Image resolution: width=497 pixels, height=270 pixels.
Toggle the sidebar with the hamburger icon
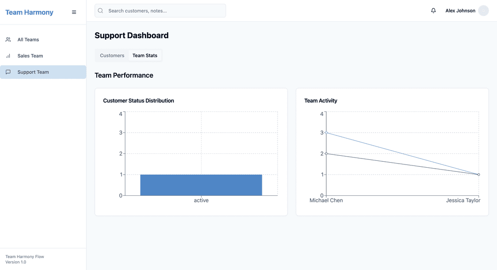point(74,12)
